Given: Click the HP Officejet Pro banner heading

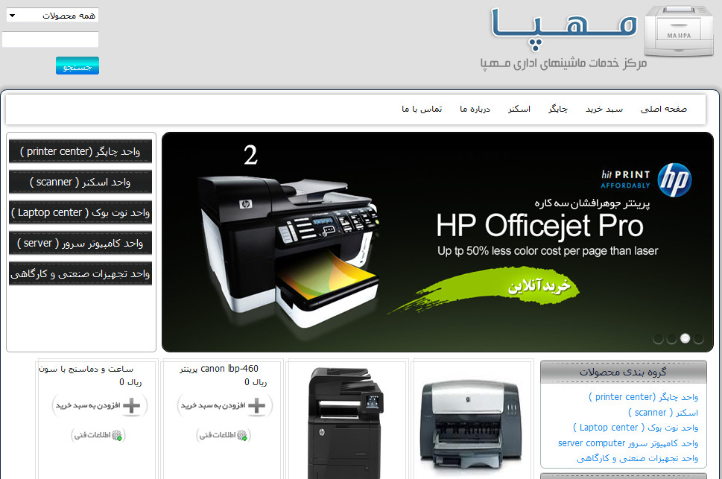Looking at the screenshot, I should [539, 226].
